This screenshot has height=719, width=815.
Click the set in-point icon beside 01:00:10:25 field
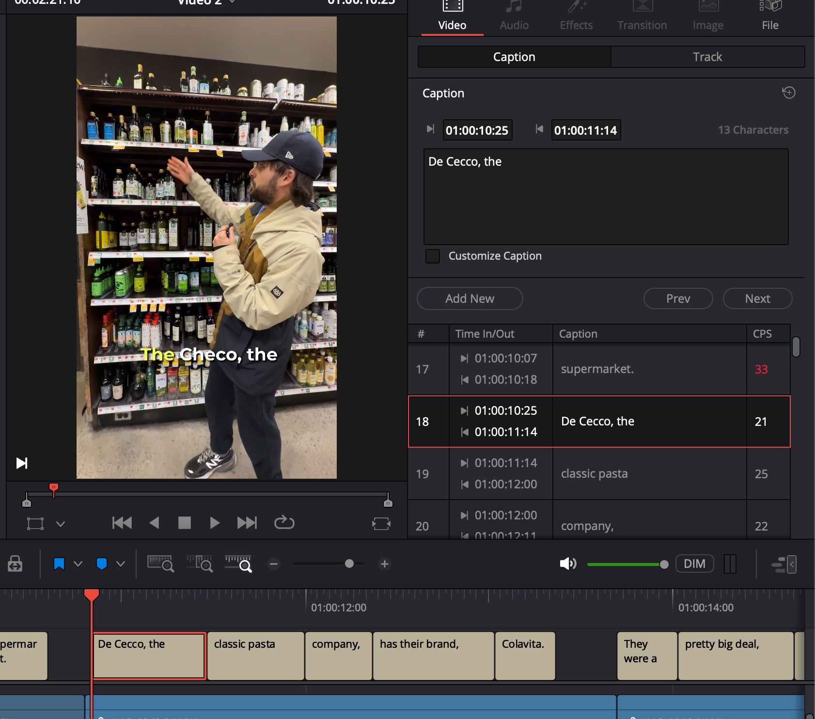(x=430, y=129)
